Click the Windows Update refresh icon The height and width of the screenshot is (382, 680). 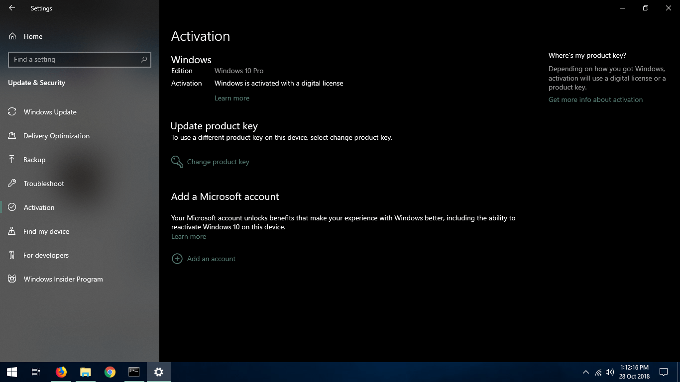point(12,112)
